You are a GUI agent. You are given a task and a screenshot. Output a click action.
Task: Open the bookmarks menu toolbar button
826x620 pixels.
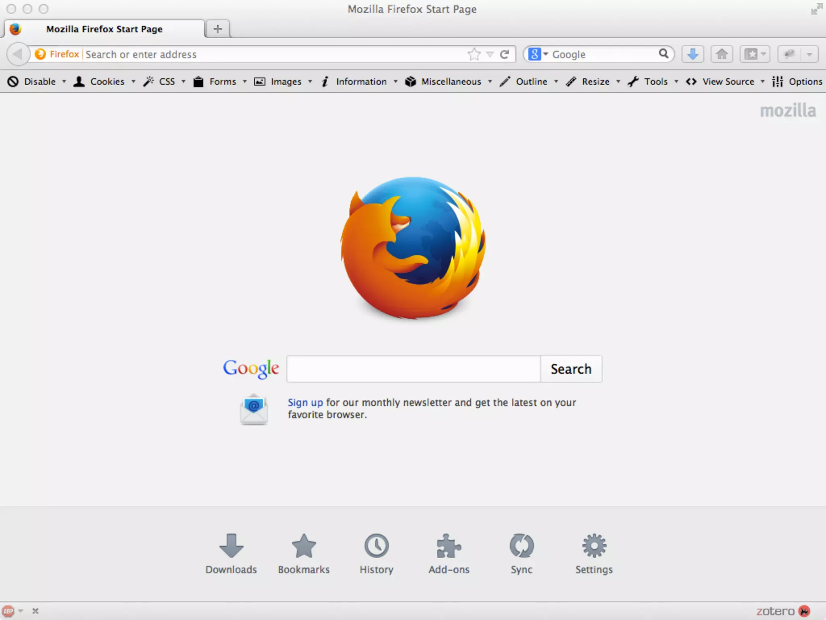tap(755, 54)
